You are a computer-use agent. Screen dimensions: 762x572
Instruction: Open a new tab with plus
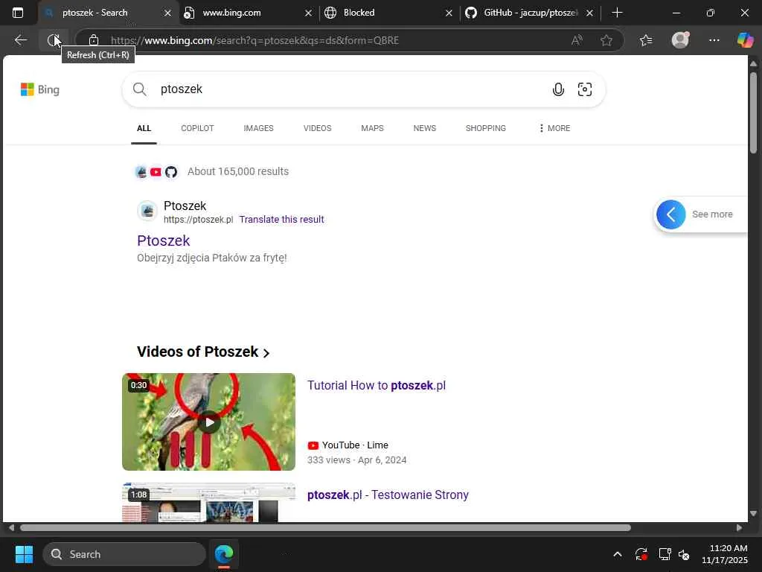617,13
